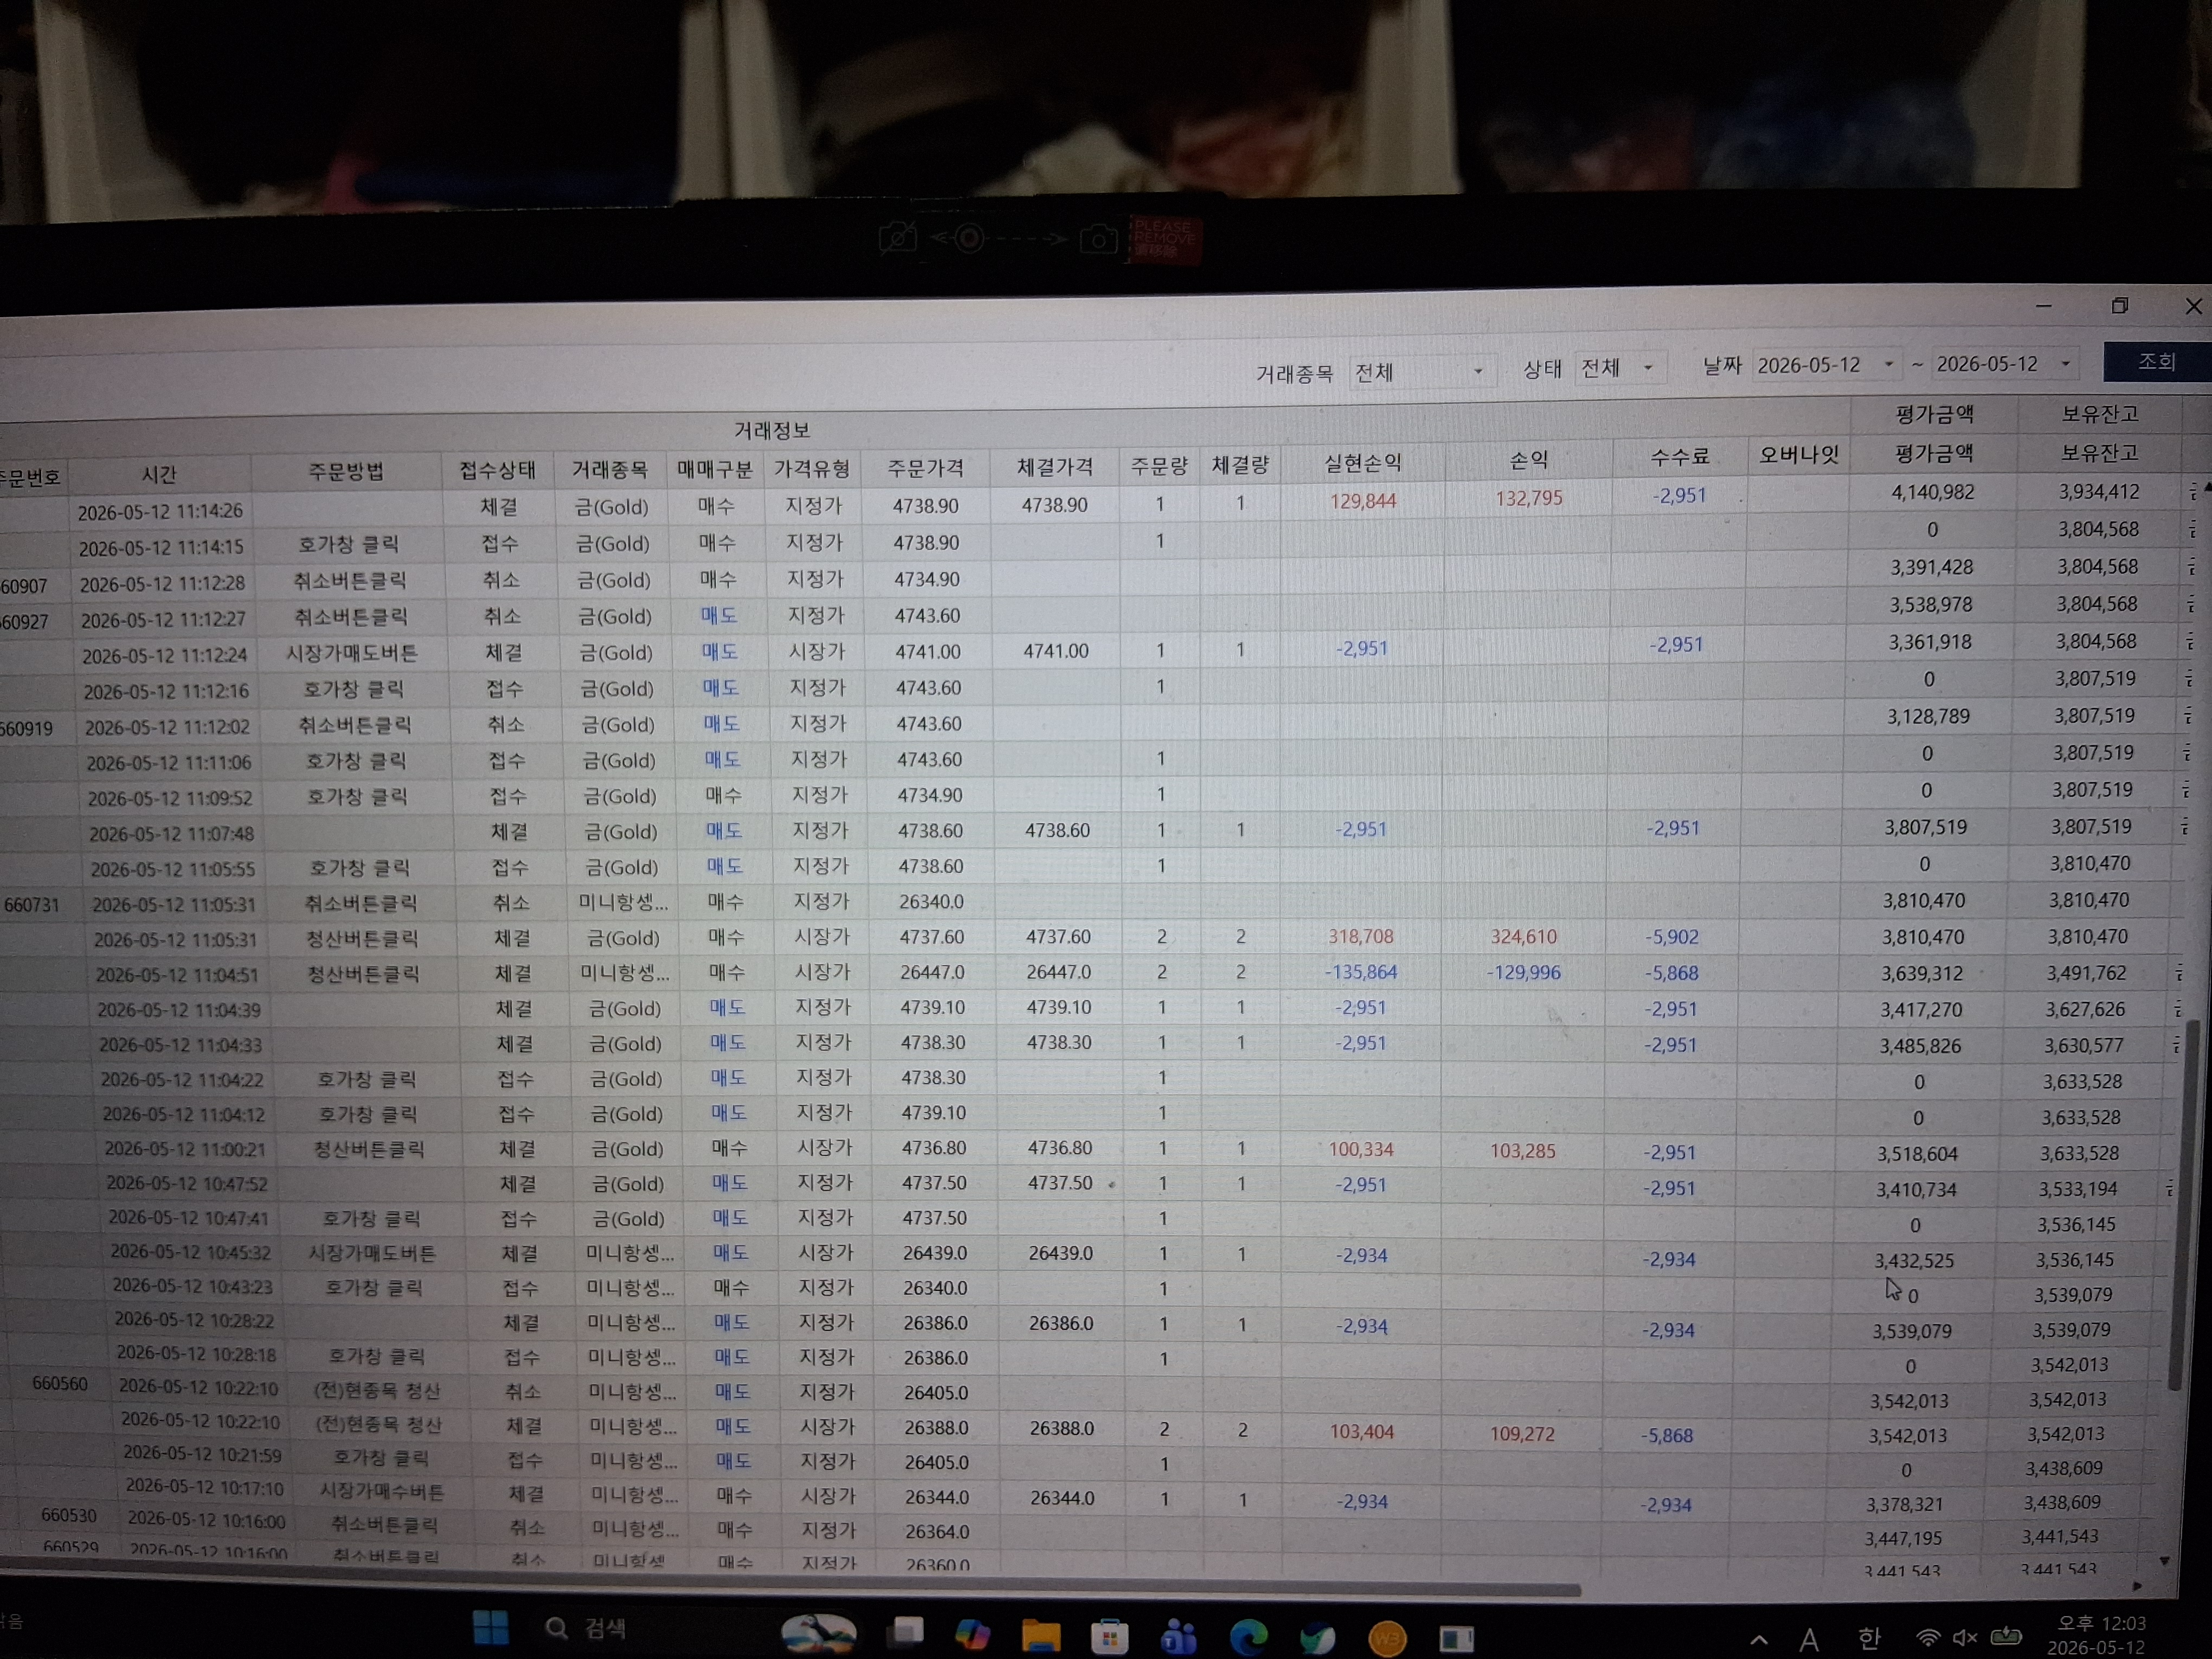
Task: Select realized profit value 100,334
Action: (1360, 1150)
